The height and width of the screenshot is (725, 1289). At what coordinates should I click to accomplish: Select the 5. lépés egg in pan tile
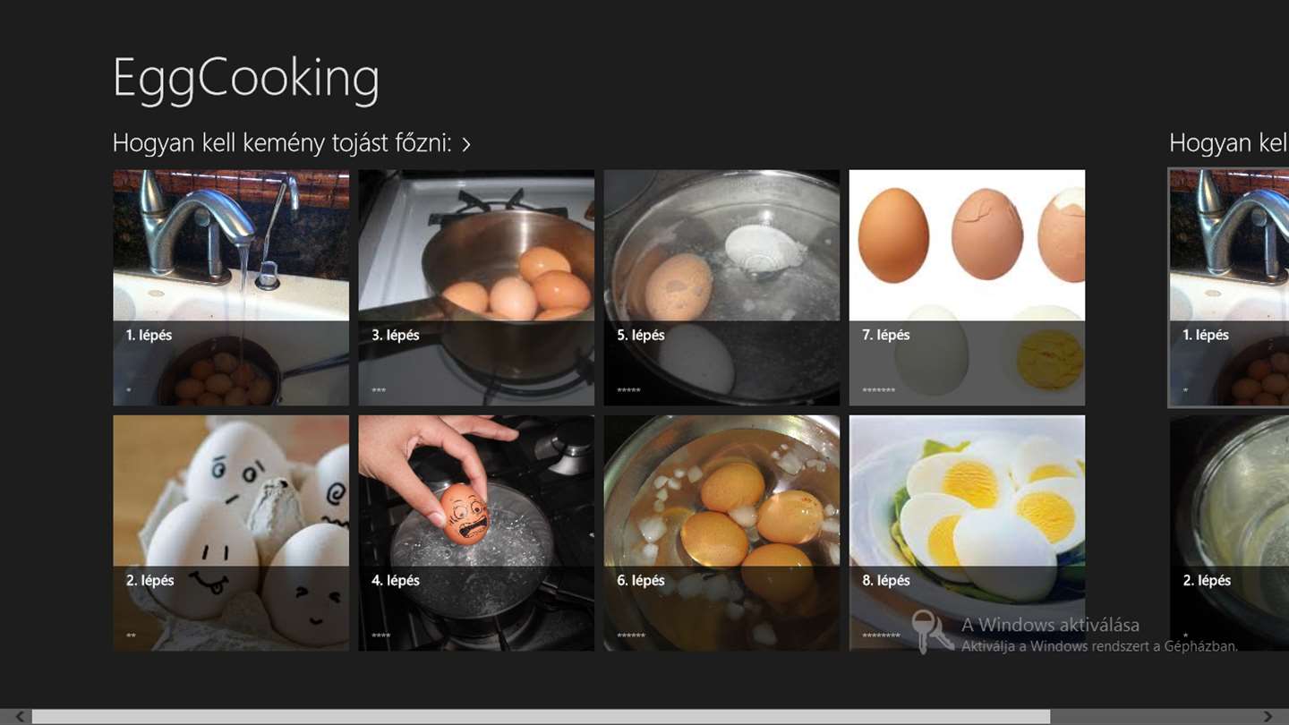(721, 287)
